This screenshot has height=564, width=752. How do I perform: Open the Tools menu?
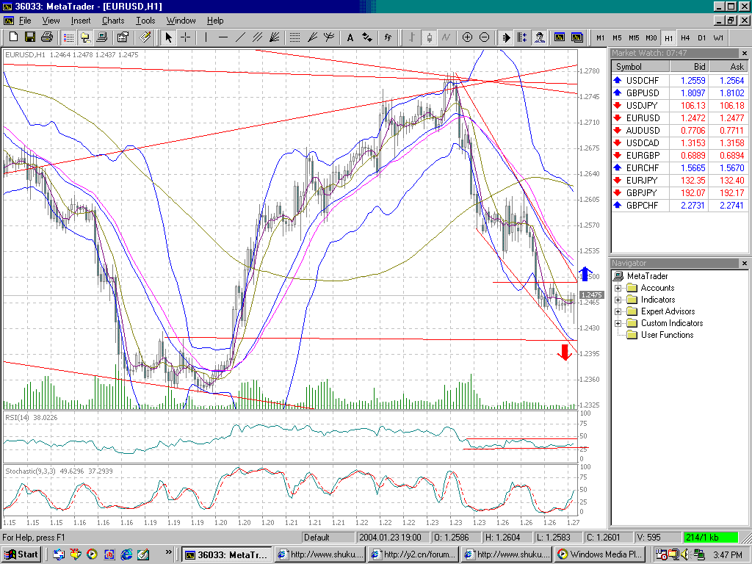[x=145, y=21]
